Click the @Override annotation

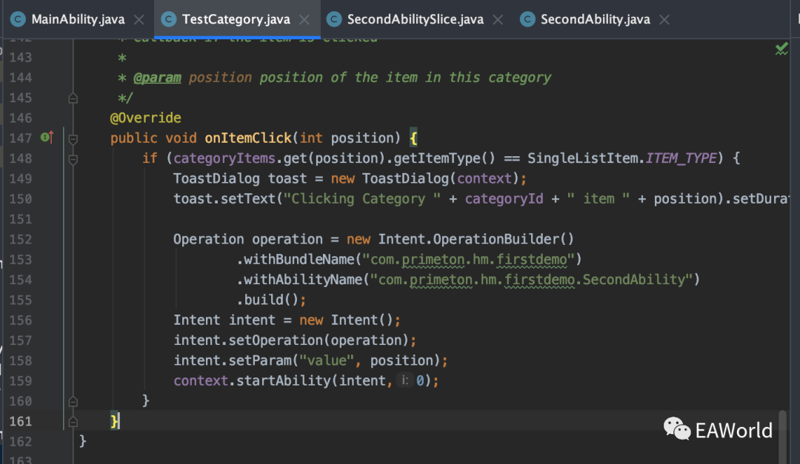145,118
